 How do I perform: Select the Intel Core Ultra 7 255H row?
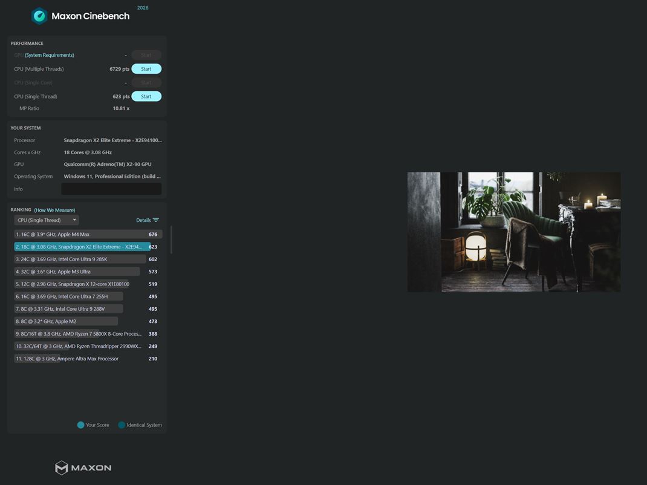(88, 296)
